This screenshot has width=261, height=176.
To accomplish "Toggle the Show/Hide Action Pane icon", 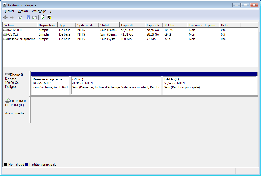I will (x=35, y=18).
